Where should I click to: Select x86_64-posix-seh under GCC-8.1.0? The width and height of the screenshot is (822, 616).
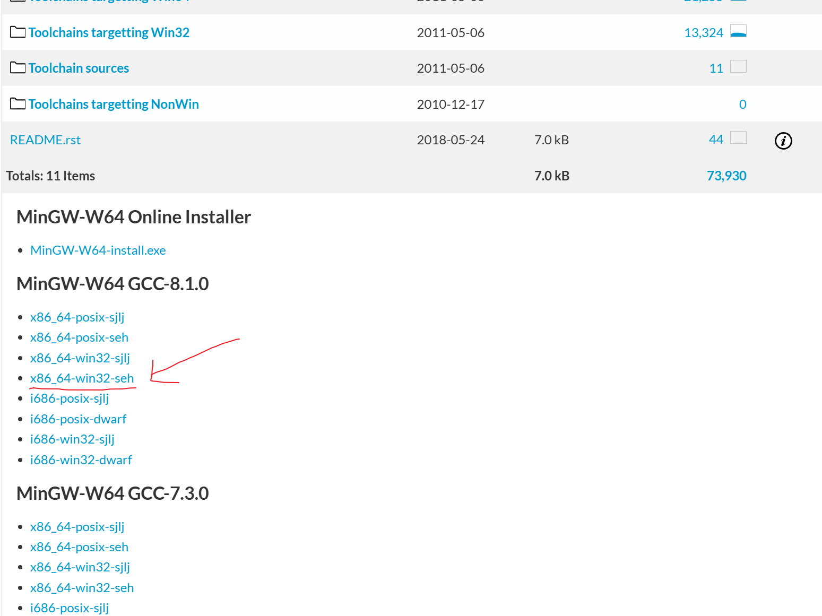[x=79, y=337]
